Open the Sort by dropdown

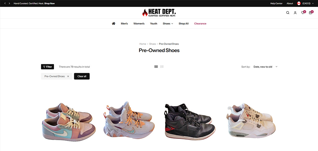(x=265, y=67)
